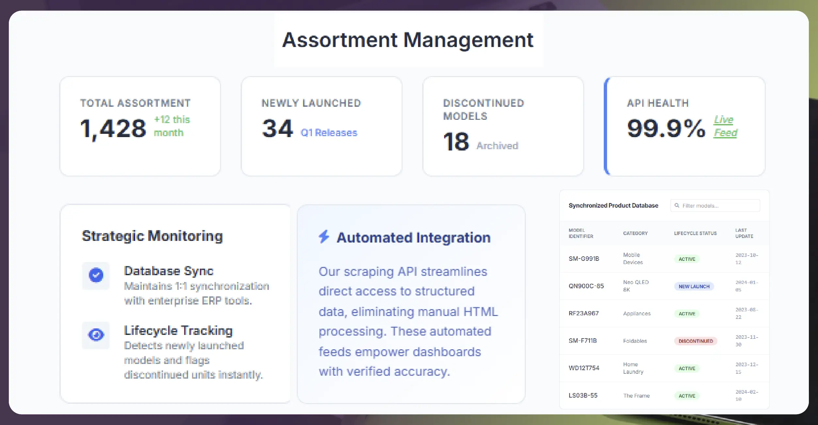
Task: Select the Strategic Monitoring section header
Action: click(x=152, y=235)
